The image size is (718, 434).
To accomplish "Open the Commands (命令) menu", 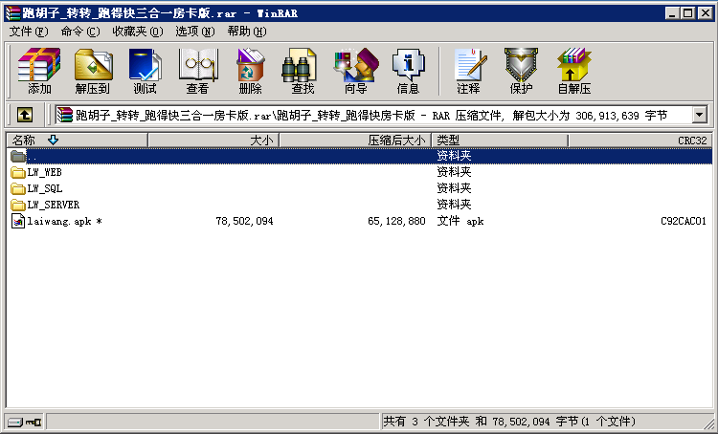I will pyautogui.click(x=79, y=31).
